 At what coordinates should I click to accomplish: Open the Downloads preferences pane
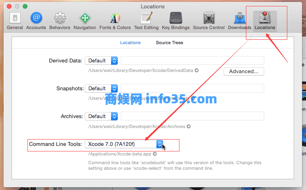(x=240, y=21)
